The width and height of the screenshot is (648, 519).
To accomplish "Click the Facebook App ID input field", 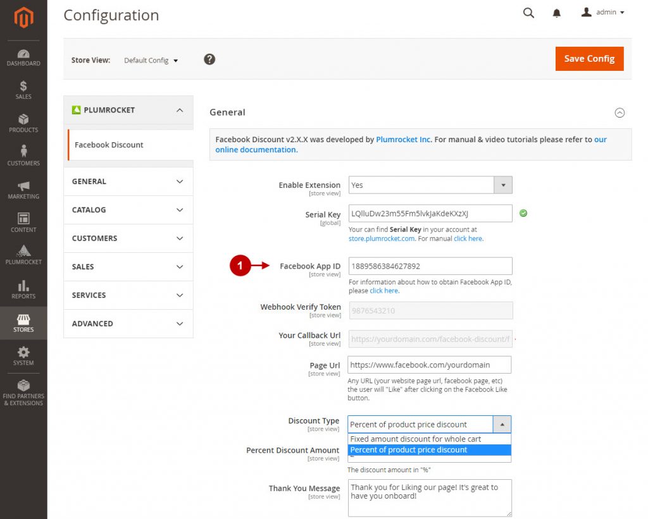I will point(430,266).
